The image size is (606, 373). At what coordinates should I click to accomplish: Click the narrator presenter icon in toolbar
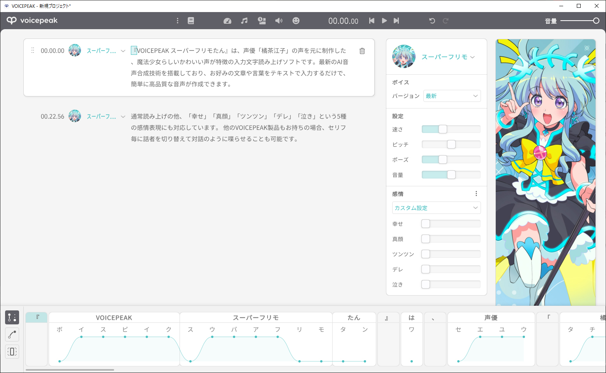[262, 21]
